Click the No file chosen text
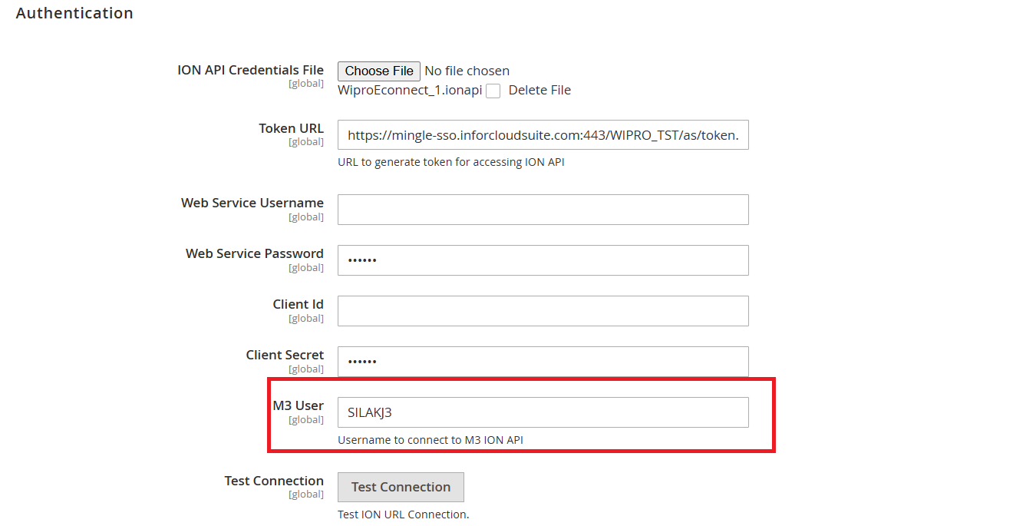1026x526 pixels. tap(467, 71)
